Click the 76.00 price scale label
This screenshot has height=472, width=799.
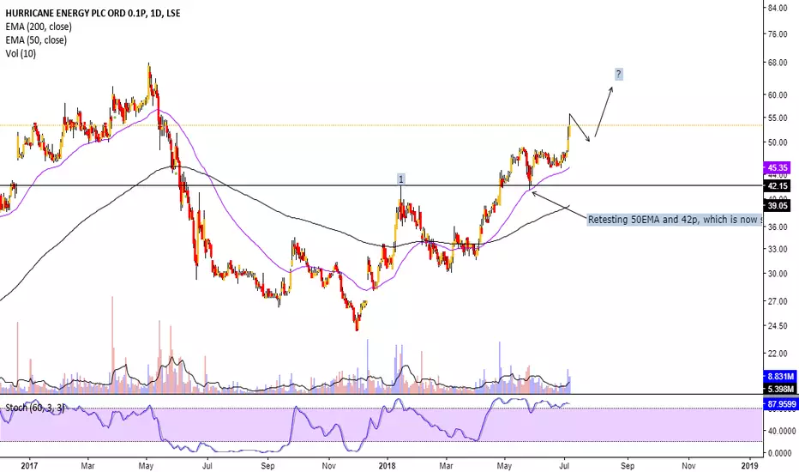pos(778,33)
